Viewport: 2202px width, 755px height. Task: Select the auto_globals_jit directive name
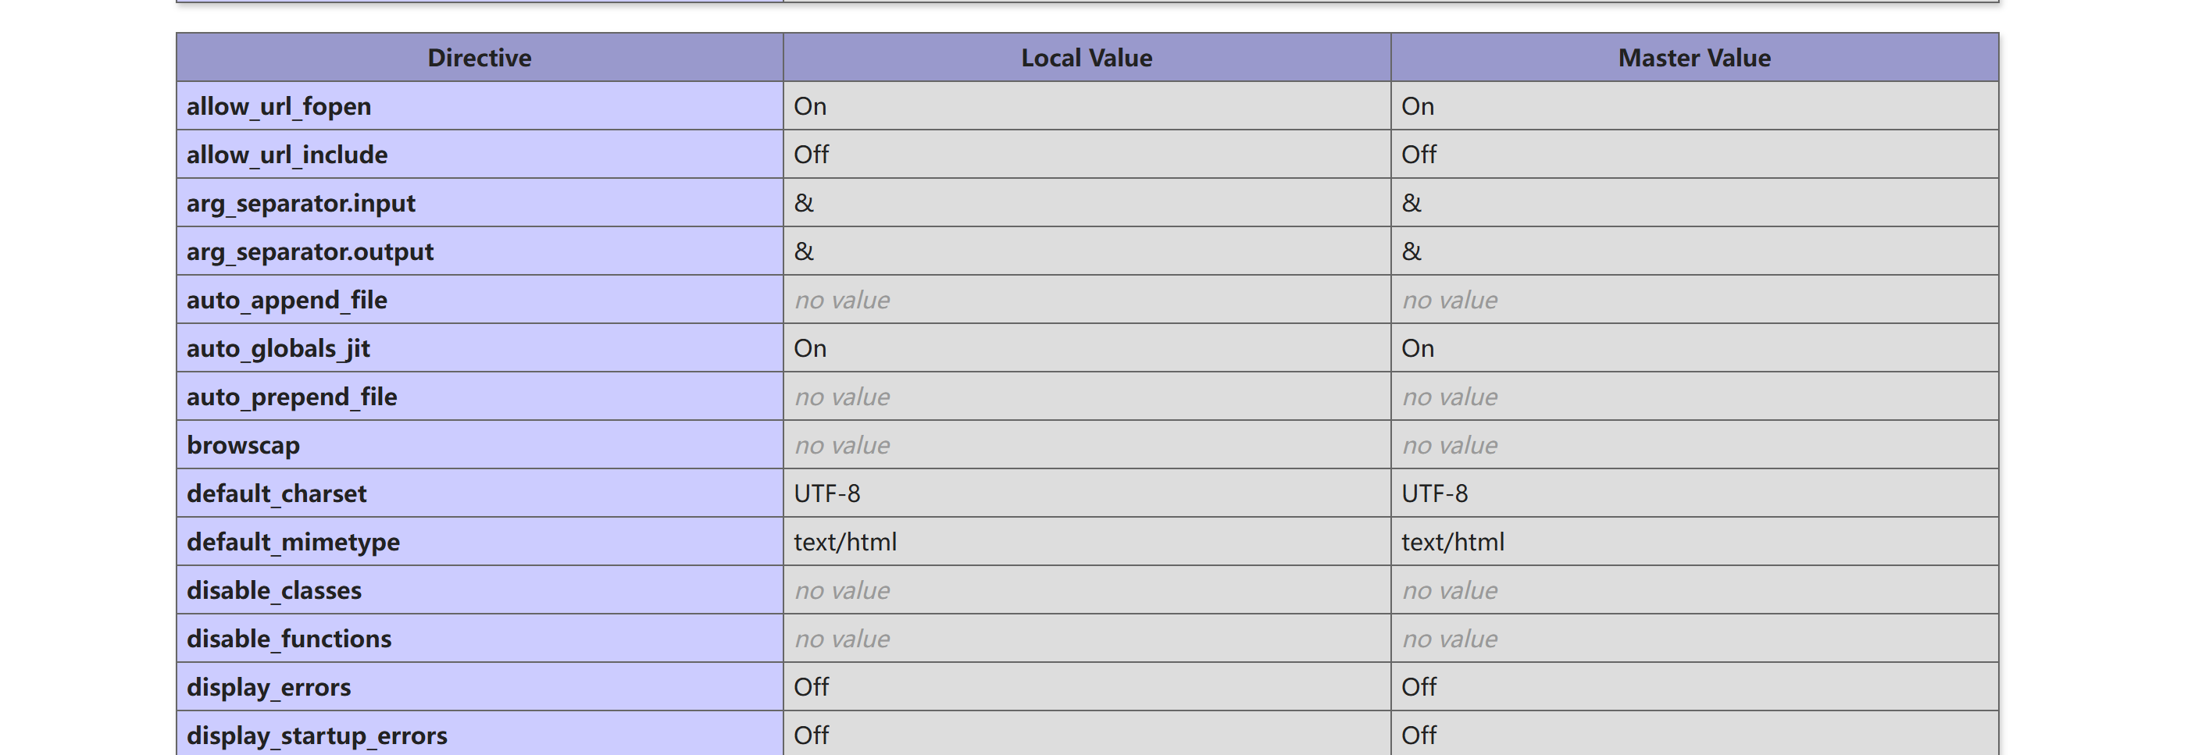278,348
